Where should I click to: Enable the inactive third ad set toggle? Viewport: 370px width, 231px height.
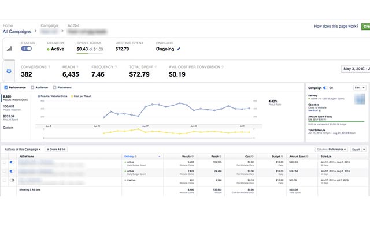point(13,180)
